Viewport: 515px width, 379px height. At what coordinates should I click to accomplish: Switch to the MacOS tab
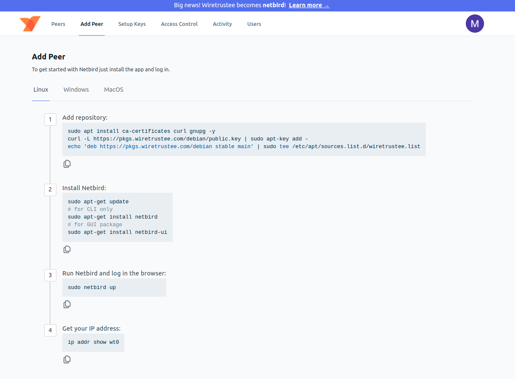(114, 90)
